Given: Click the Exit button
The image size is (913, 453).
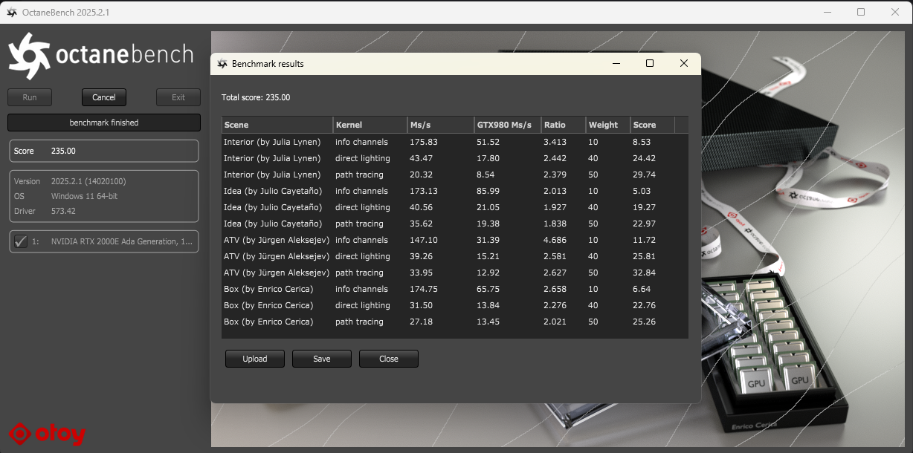Looking at the screenshot, I should (x=178, y=97).
